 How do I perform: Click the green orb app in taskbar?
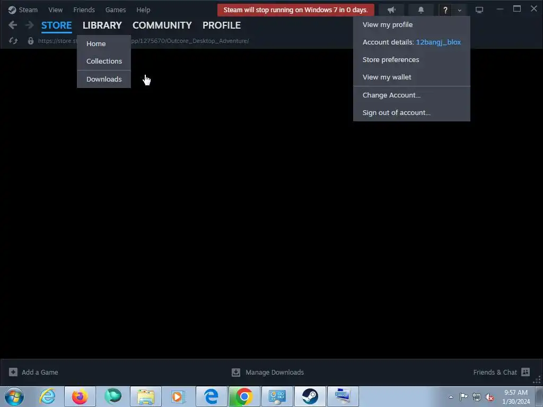point(113,396)
